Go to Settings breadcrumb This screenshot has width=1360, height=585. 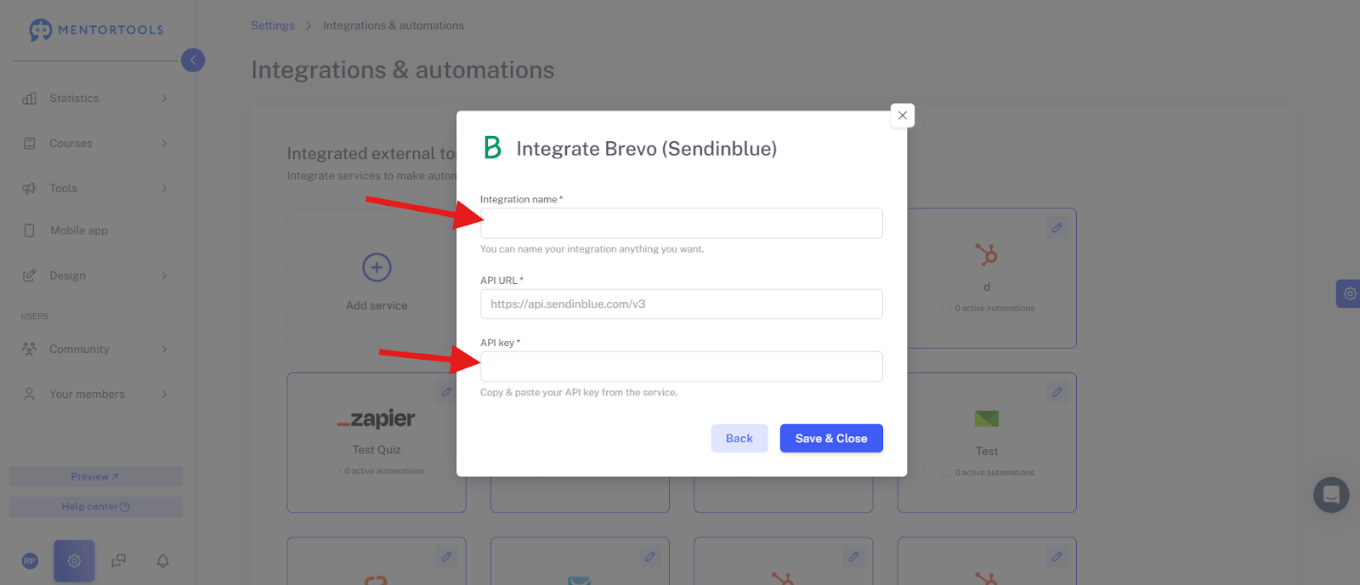click(273, 26)
